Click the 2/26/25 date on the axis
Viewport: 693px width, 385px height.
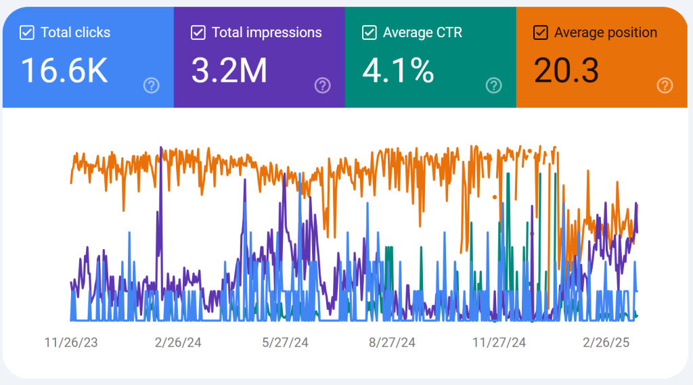point(606,342)
